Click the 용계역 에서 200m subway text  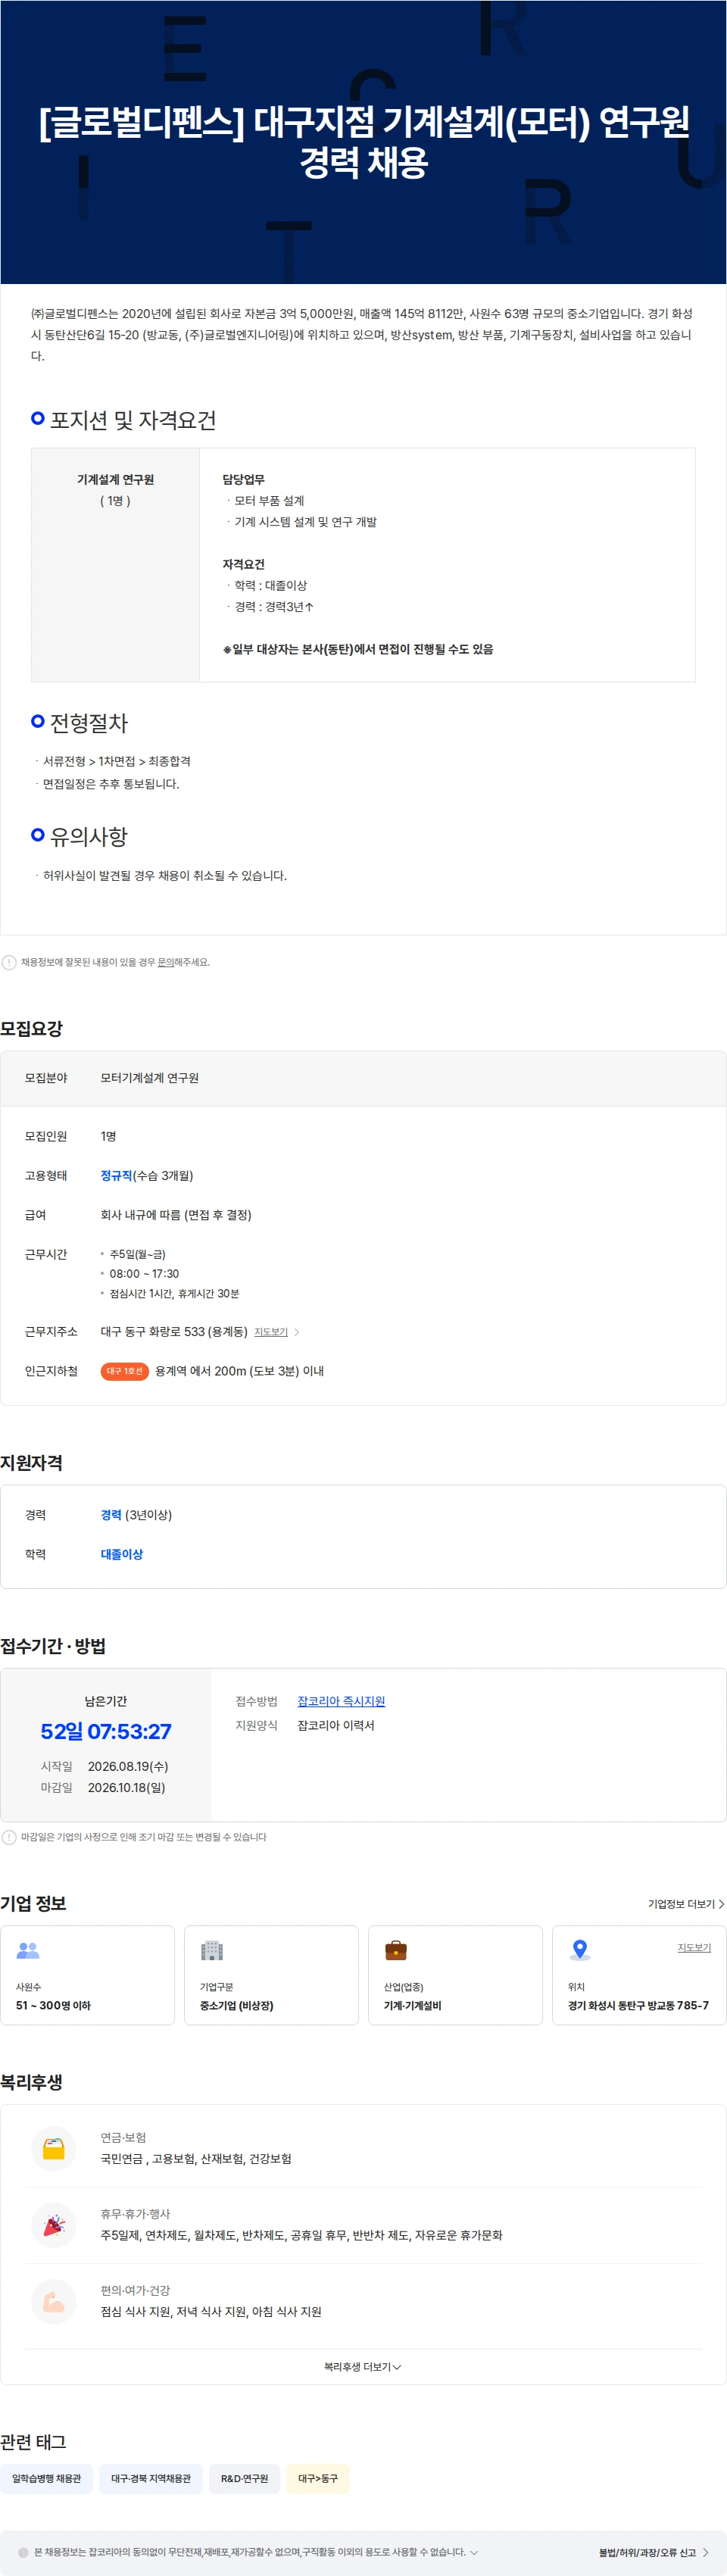tap(239, 1371)
